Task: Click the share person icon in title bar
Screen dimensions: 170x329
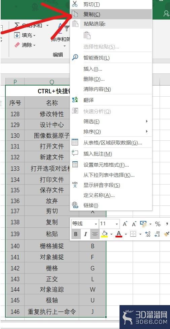Action: 166,13
